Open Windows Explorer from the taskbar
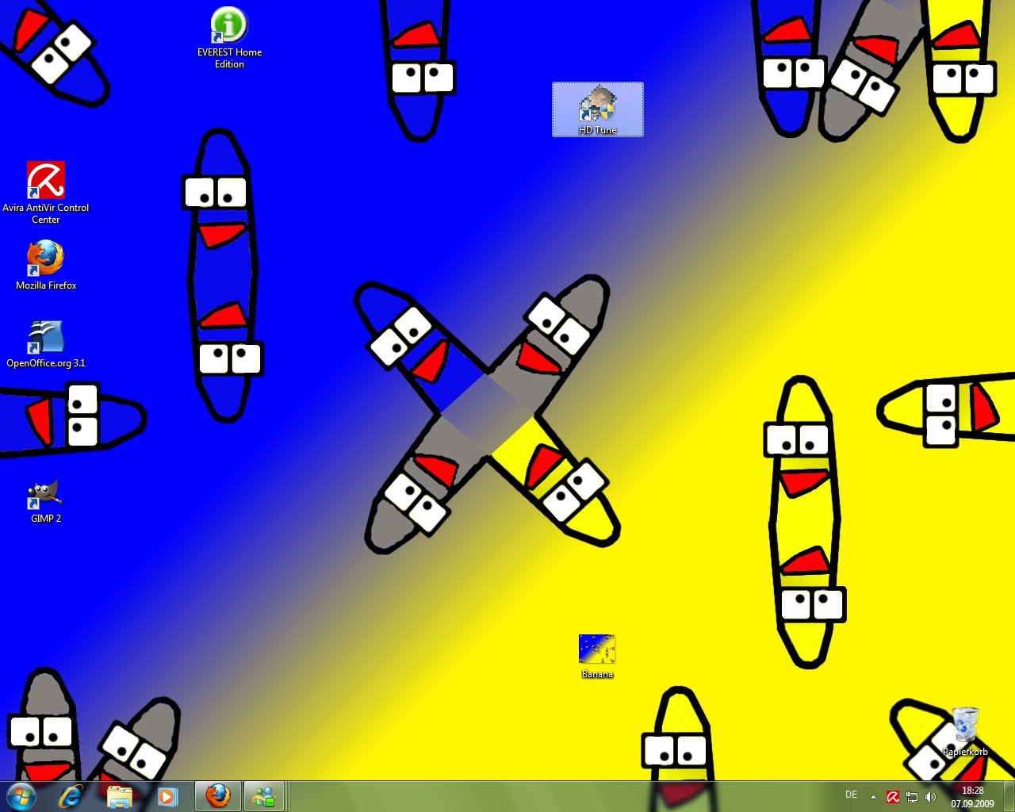This screenshot has width=1015, height=812. pyautogui.click(x=119, y=796)
